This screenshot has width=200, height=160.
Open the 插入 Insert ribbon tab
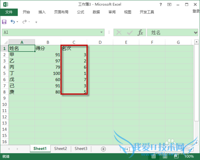click(x=42, y=12)
